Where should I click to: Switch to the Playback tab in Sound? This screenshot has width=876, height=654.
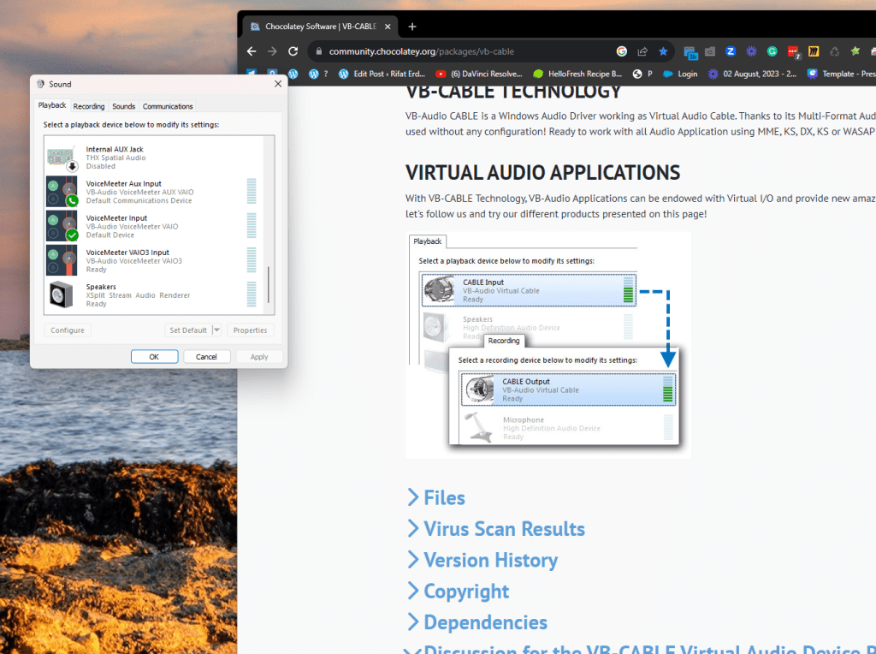point(52,105)
